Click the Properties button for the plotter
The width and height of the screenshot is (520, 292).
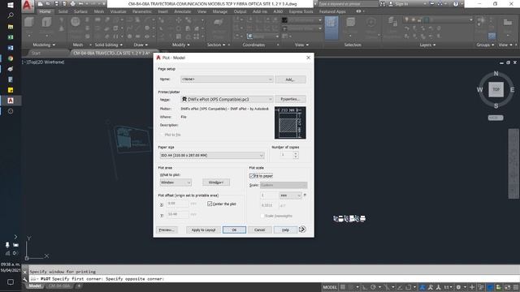point(290,99)
